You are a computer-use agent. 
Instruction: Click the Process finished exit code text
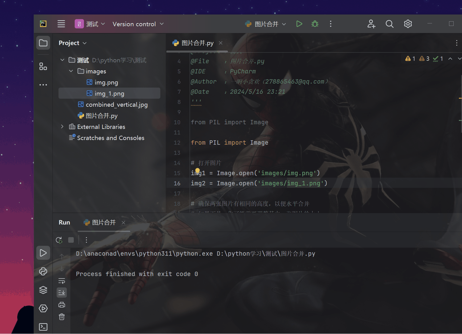(x=137, y=274)
